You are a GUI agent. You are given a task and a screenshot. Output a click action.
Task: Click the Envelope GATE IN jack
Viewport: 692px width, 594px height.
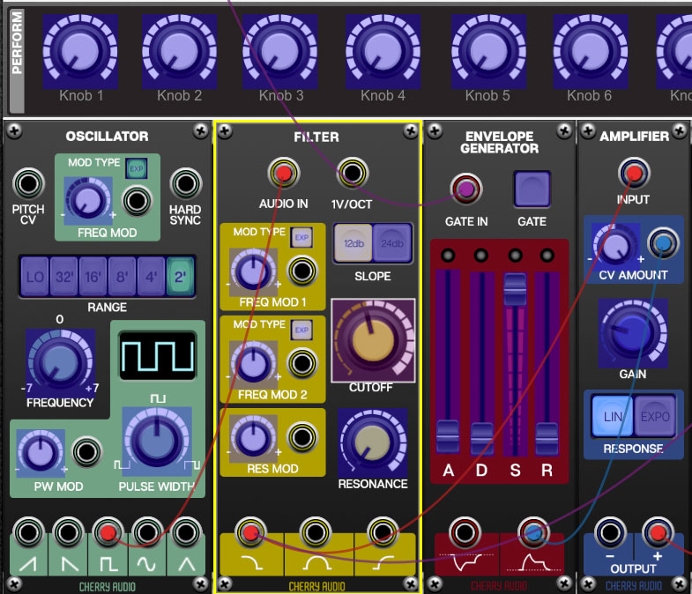(x=466, y=189)
